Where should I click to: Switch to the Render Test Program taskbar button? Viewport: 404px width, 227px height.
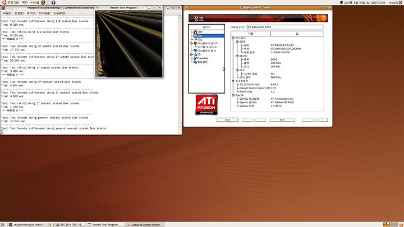click(105, 225)
